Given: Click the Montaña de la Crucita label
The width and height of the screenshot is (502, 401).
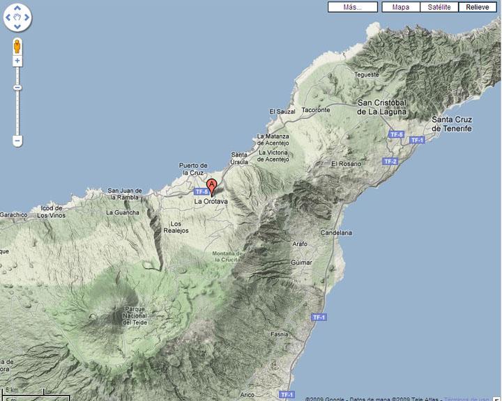Looking at the screenshot, I should (227, 256).
